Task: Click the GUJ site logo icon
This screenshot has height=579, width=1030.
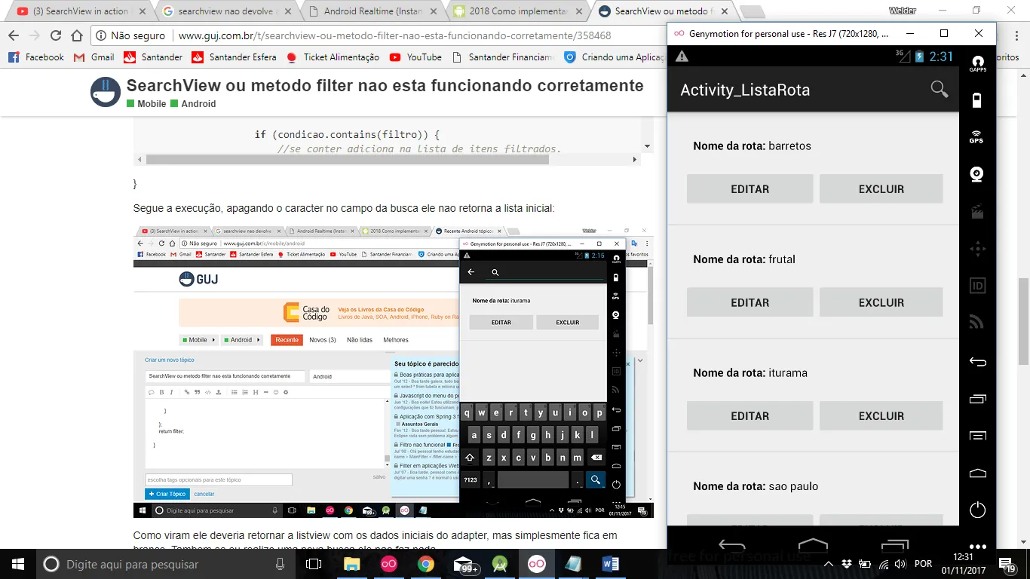Action: 106,93
